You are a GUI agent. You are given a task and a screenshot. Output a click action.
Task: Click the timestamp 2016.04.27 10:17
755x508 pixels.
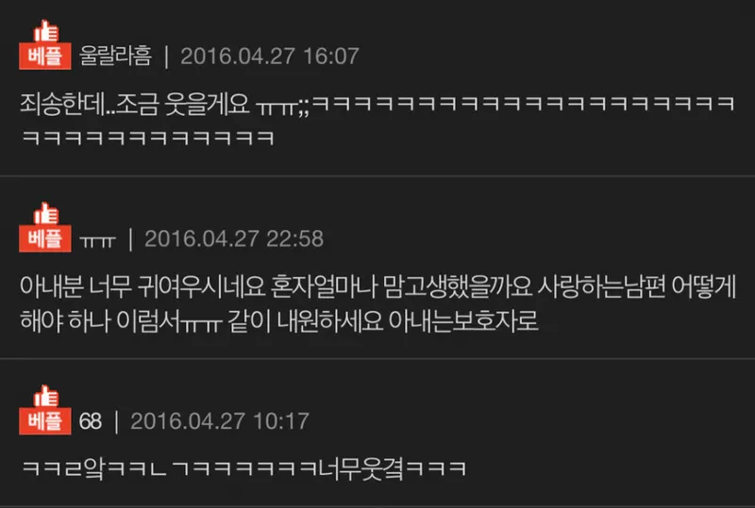tap(220, 421)
